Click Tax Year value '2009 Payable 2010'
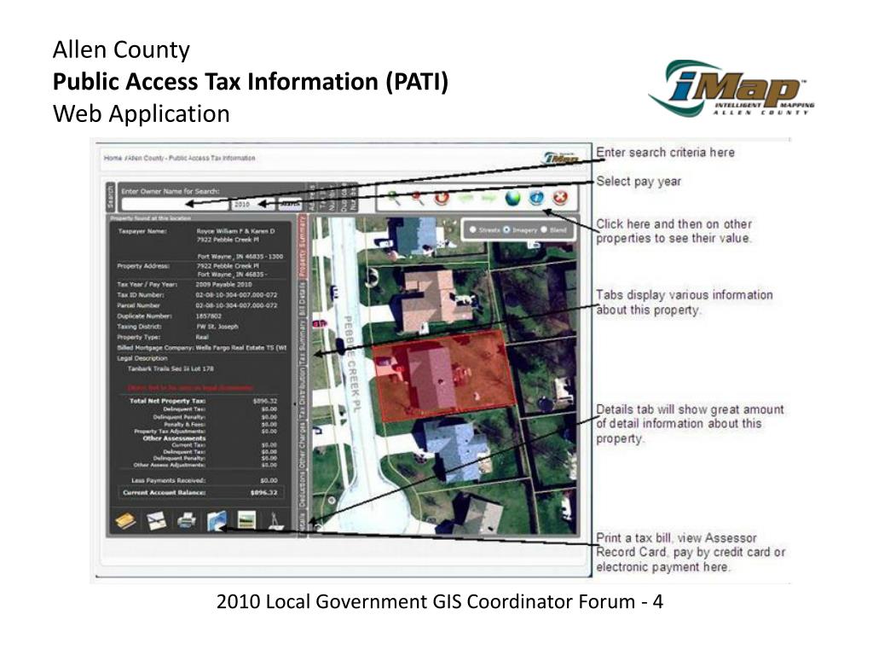Image resolution: width=873 pixels, height=655 pixels. 223,284
